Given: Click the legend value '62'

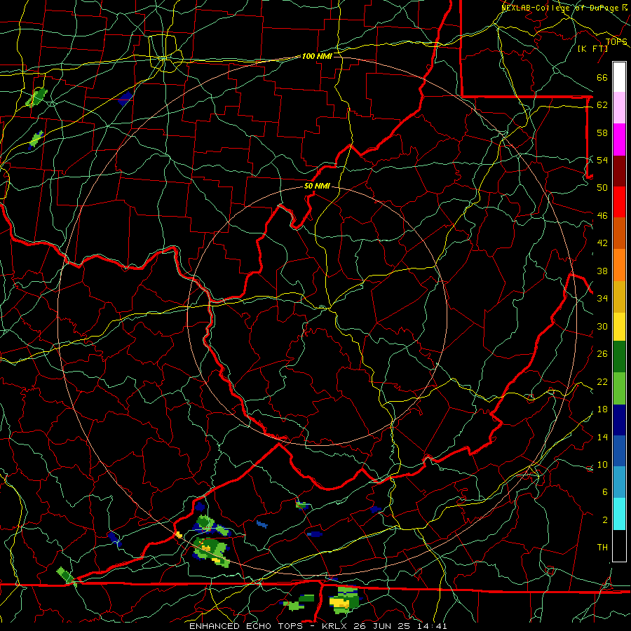Looking at the screenshot, I should 602,105.
